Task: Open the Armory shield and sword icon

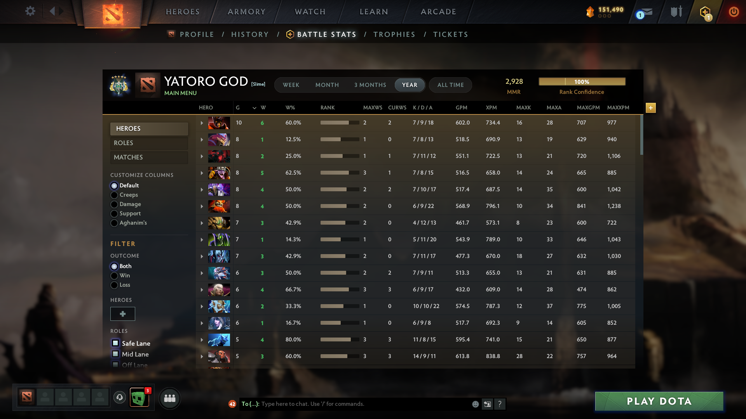Action: point(676,12)
